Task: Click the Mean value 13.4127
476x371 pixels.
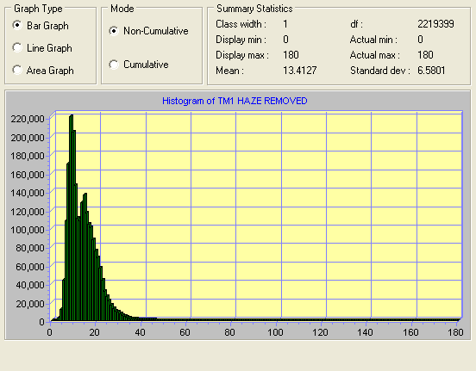Action: [x=299, y=71]
